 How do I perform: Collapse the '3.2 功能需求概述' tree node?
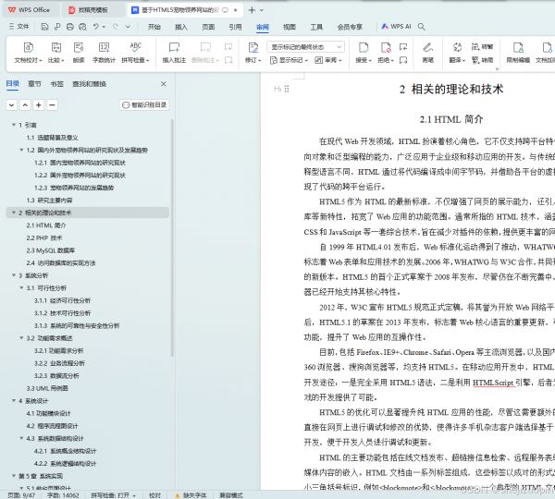pos(21,338)
